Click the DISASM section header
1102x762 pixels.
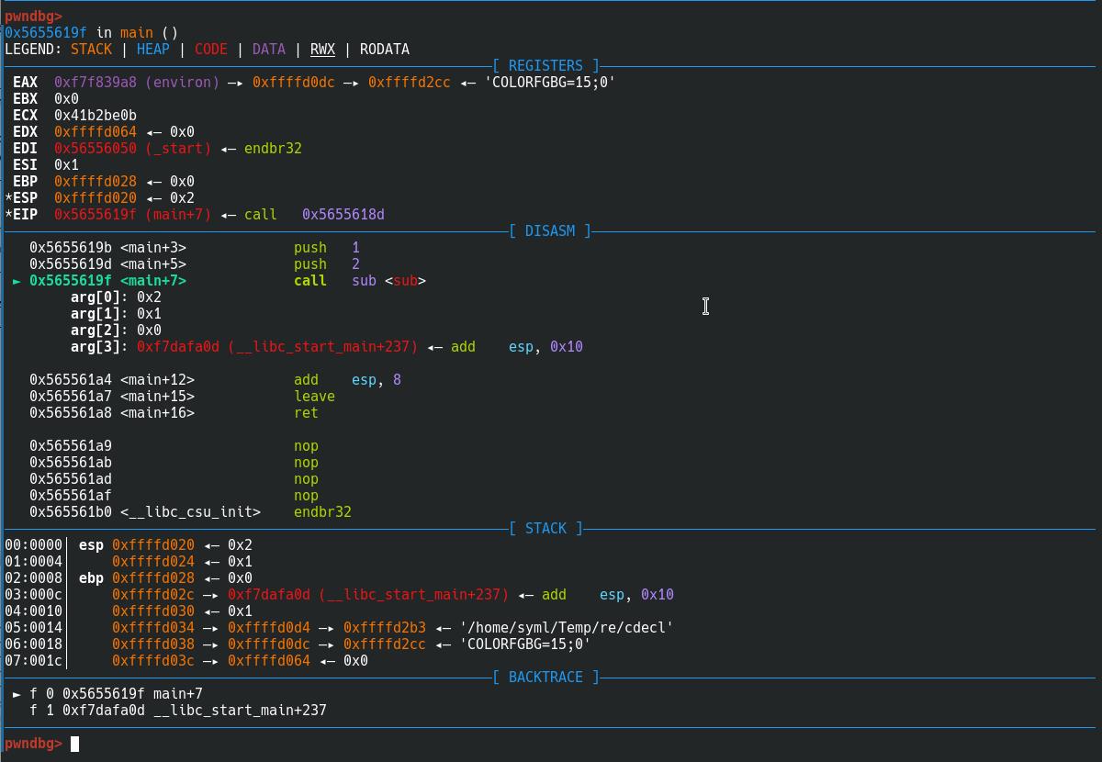(549, 231)
